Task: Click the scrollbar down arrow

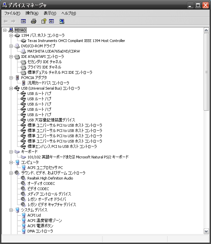Action: pos(206,231)
